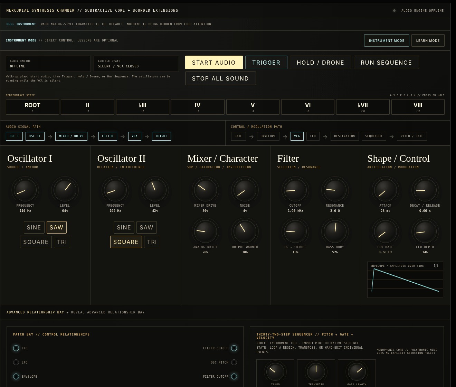Viewport: 456px width, 387px height.
Task: Pick TRI waveform for Oscillator I
Action: pos(62,242)
